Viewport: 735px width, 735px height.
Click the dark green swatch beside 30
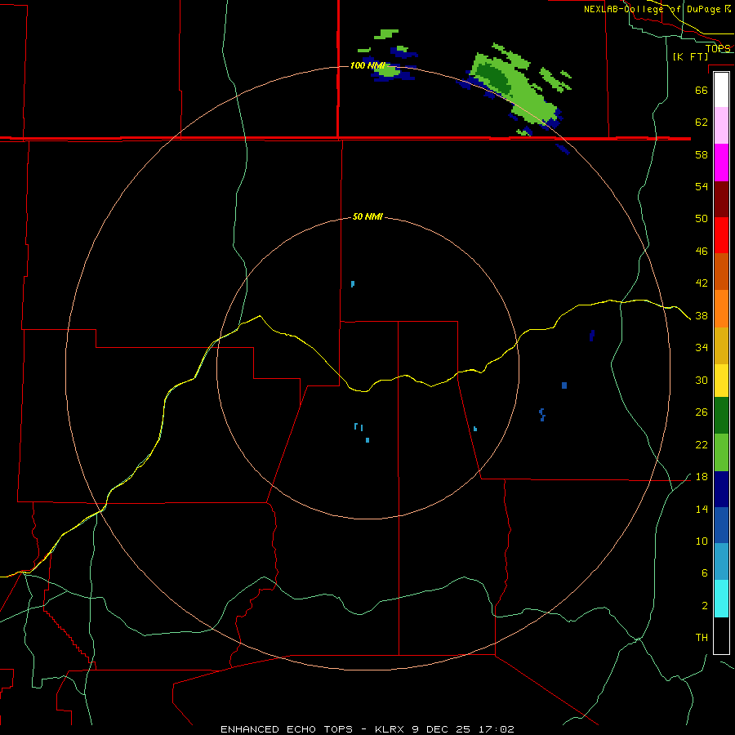click(x=721, y=416)
